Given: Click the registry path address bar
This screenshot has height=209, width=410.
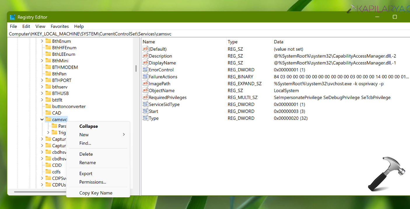Looking at the screenshot, I should [x=204, y=34].
